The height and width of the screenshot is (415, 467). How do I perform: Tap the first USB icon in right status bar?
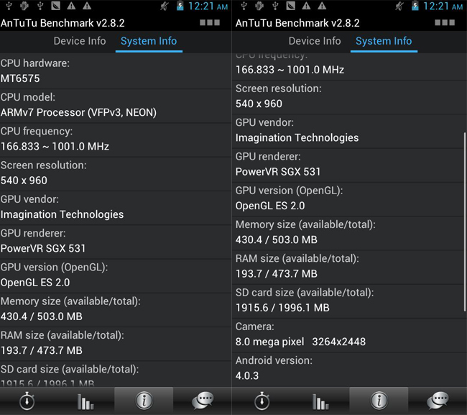point(244,6)
